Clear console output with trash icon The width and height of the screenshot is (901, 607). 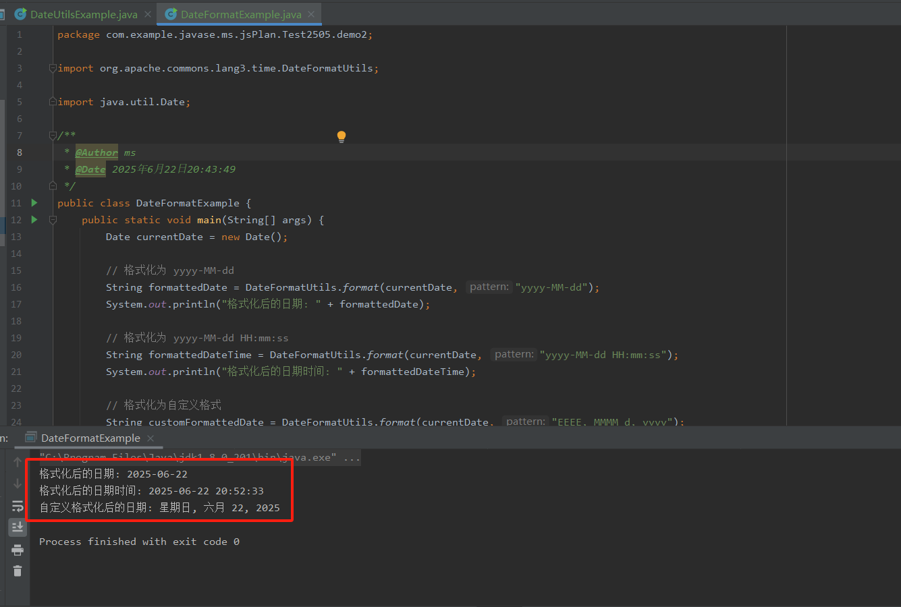18,571
